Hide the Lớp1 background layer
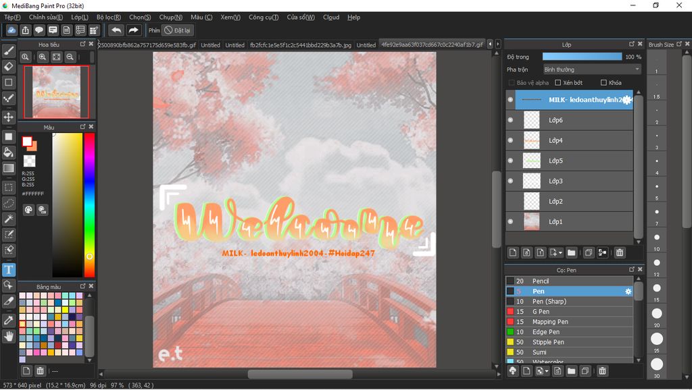The image size is (692, 390). (x=511, y=221)
